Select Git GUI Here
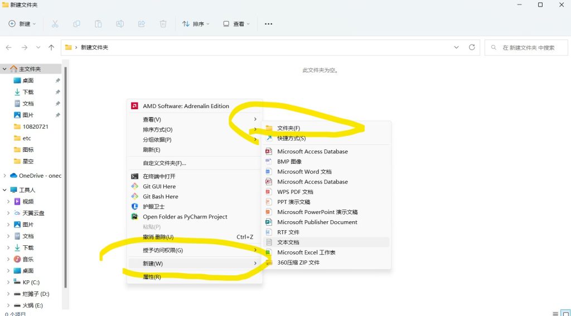This screenshot has width=571, height=316. pyautogui.click(x=195, y=186)
